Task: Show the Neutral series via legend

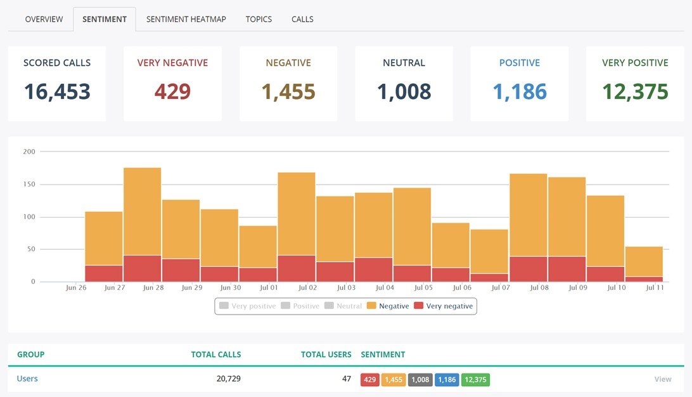Action: [343, 306]
